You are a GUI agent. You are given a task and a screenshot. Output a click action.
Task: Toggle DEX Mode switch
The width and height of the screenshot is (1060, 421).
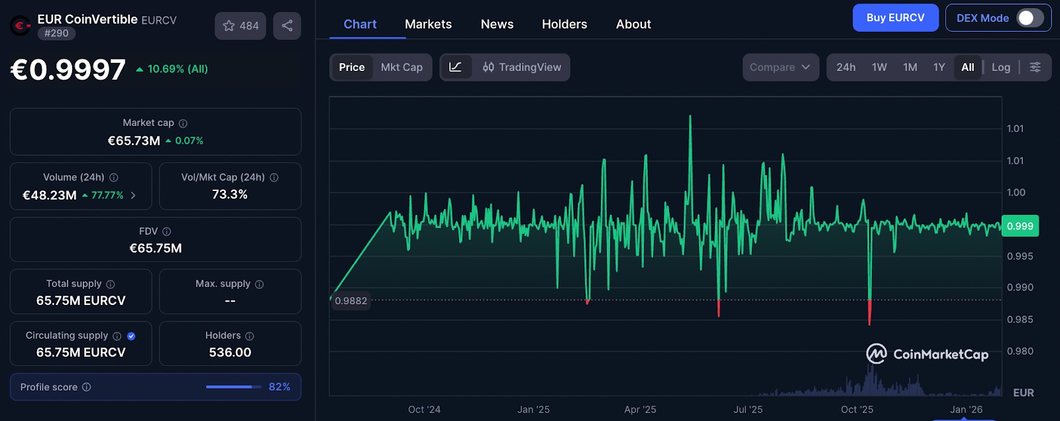pyautogui.click(x=1030, y=18)
